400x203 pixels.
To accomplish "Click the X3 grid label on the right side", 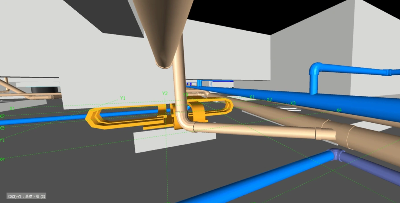I will click(293, 103).
